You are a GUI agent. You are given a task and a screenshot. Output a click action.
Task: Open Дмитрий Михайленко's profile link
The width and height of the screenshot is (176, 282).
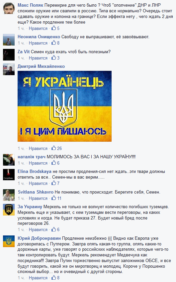click(x=41, y=67)
